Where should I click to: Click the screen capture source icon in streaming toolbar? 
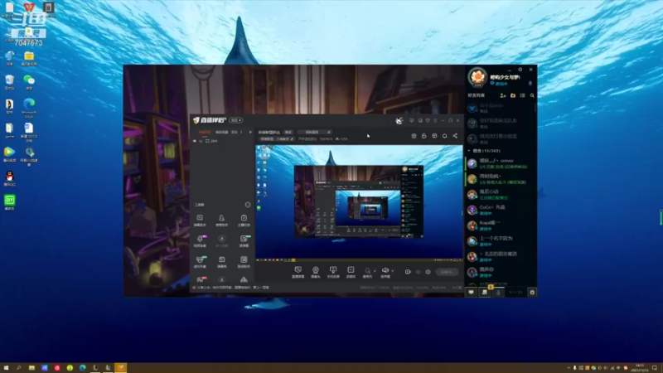click(x=298, y=270)
